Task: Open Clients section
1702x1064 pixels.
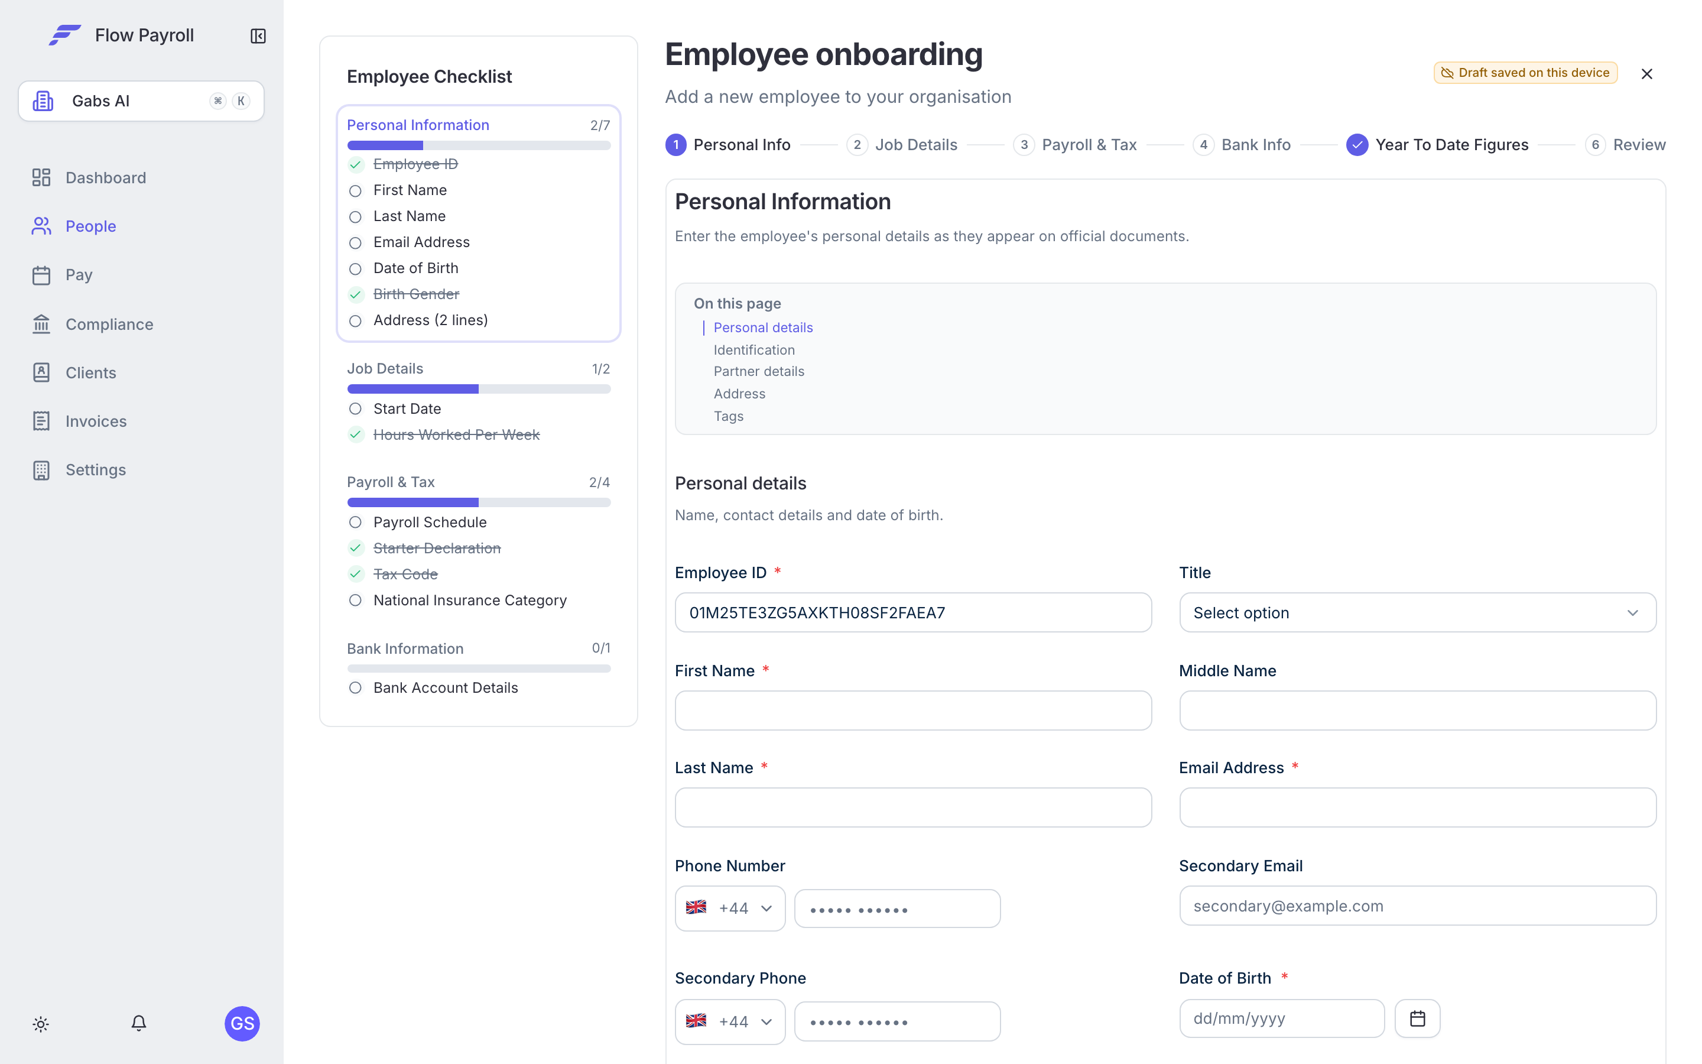Action: pos(74,372)
